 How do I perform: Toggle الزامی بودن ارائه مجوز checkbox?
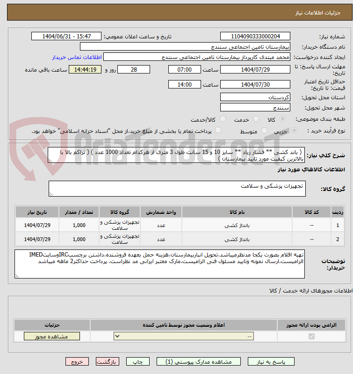pos(311,337)
